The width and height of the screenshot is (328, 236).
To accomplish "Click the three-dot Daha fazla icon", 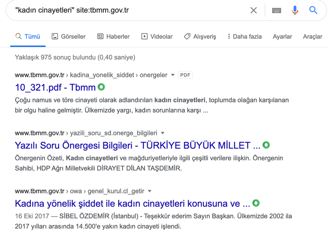I will point(229,36).
